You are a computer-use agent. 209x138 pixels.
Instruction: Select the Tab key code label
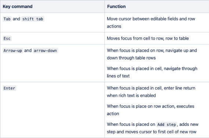[7, 19]
